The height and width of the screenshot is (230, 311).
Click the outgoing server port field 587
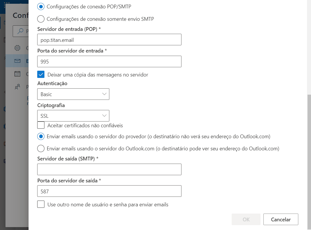[109, 191]
